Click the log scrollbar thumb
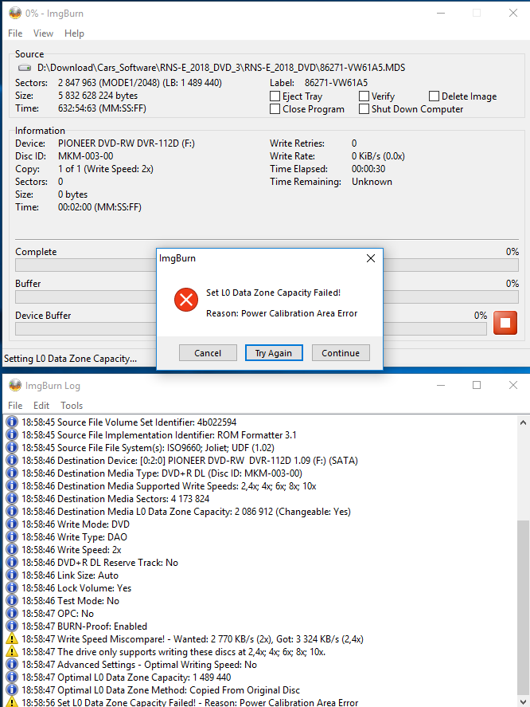 [x=523, y=607]
